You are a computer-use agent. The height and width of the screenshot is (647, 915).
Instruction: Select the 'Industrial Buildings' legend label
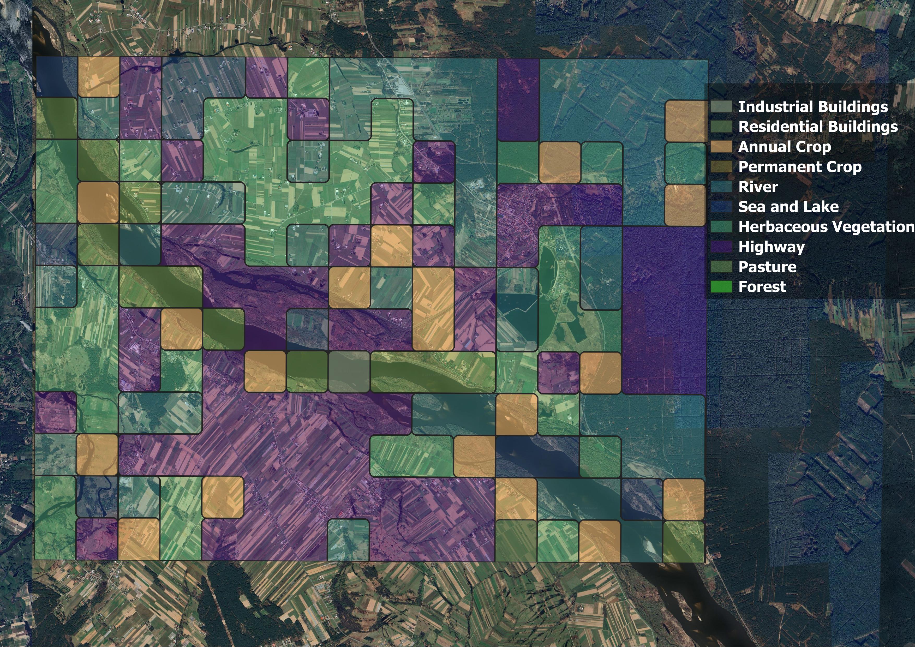click(813, 107)
